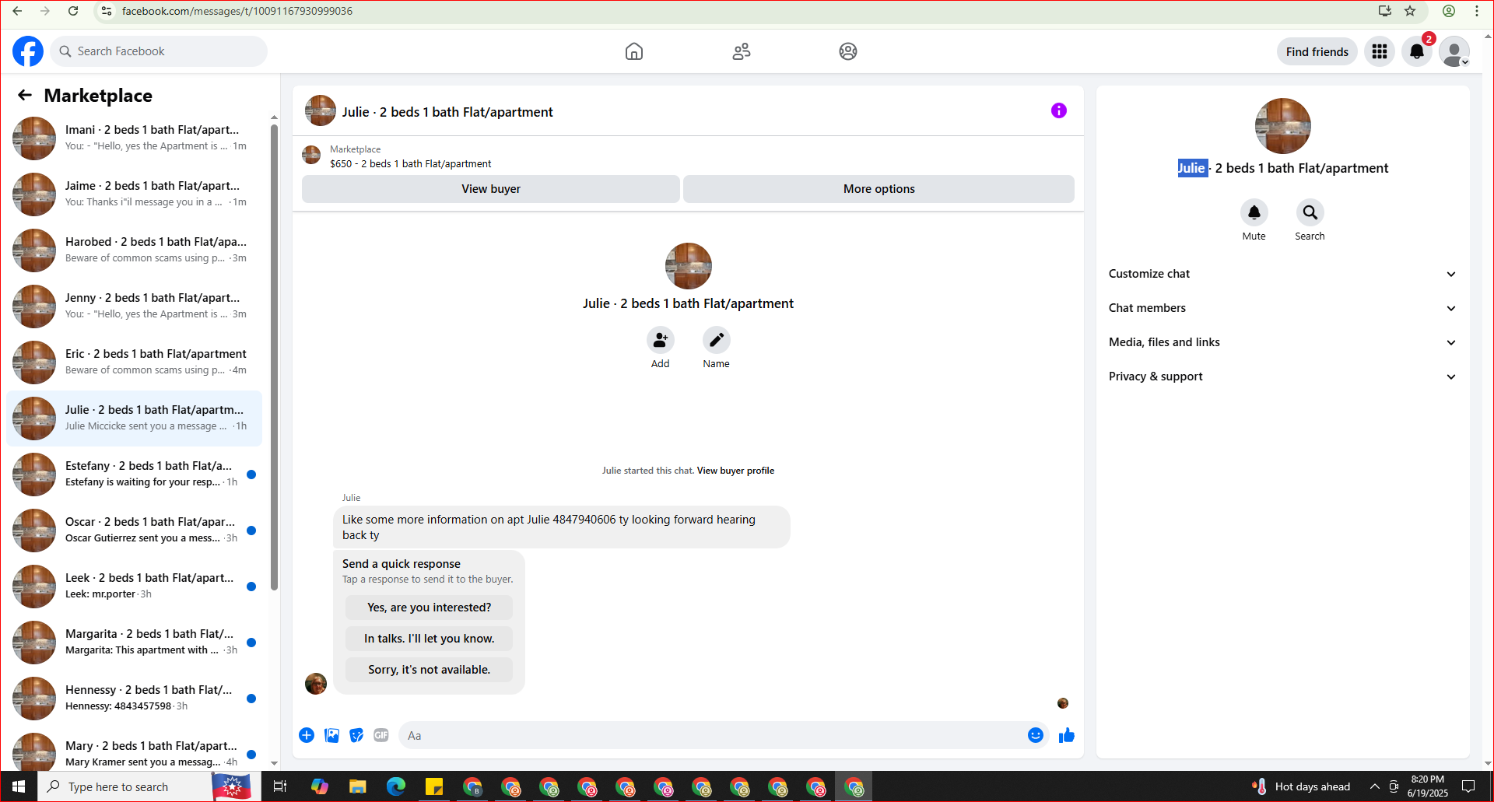This screenshot has height=802, width=1494.
Task: Open more actions plus icon in composer
Action: tap(307, 735)
